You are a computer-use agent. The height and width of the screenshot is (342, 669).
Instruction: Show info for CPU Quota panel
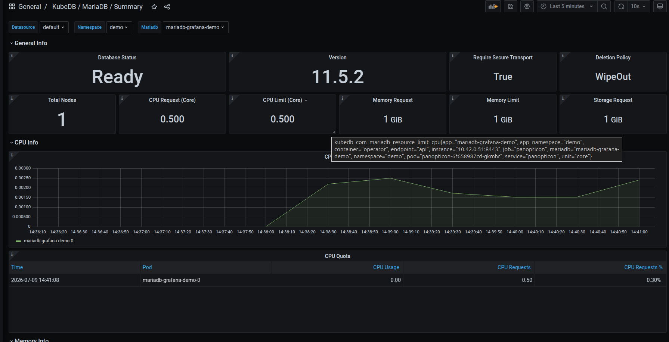pos(12,254)
